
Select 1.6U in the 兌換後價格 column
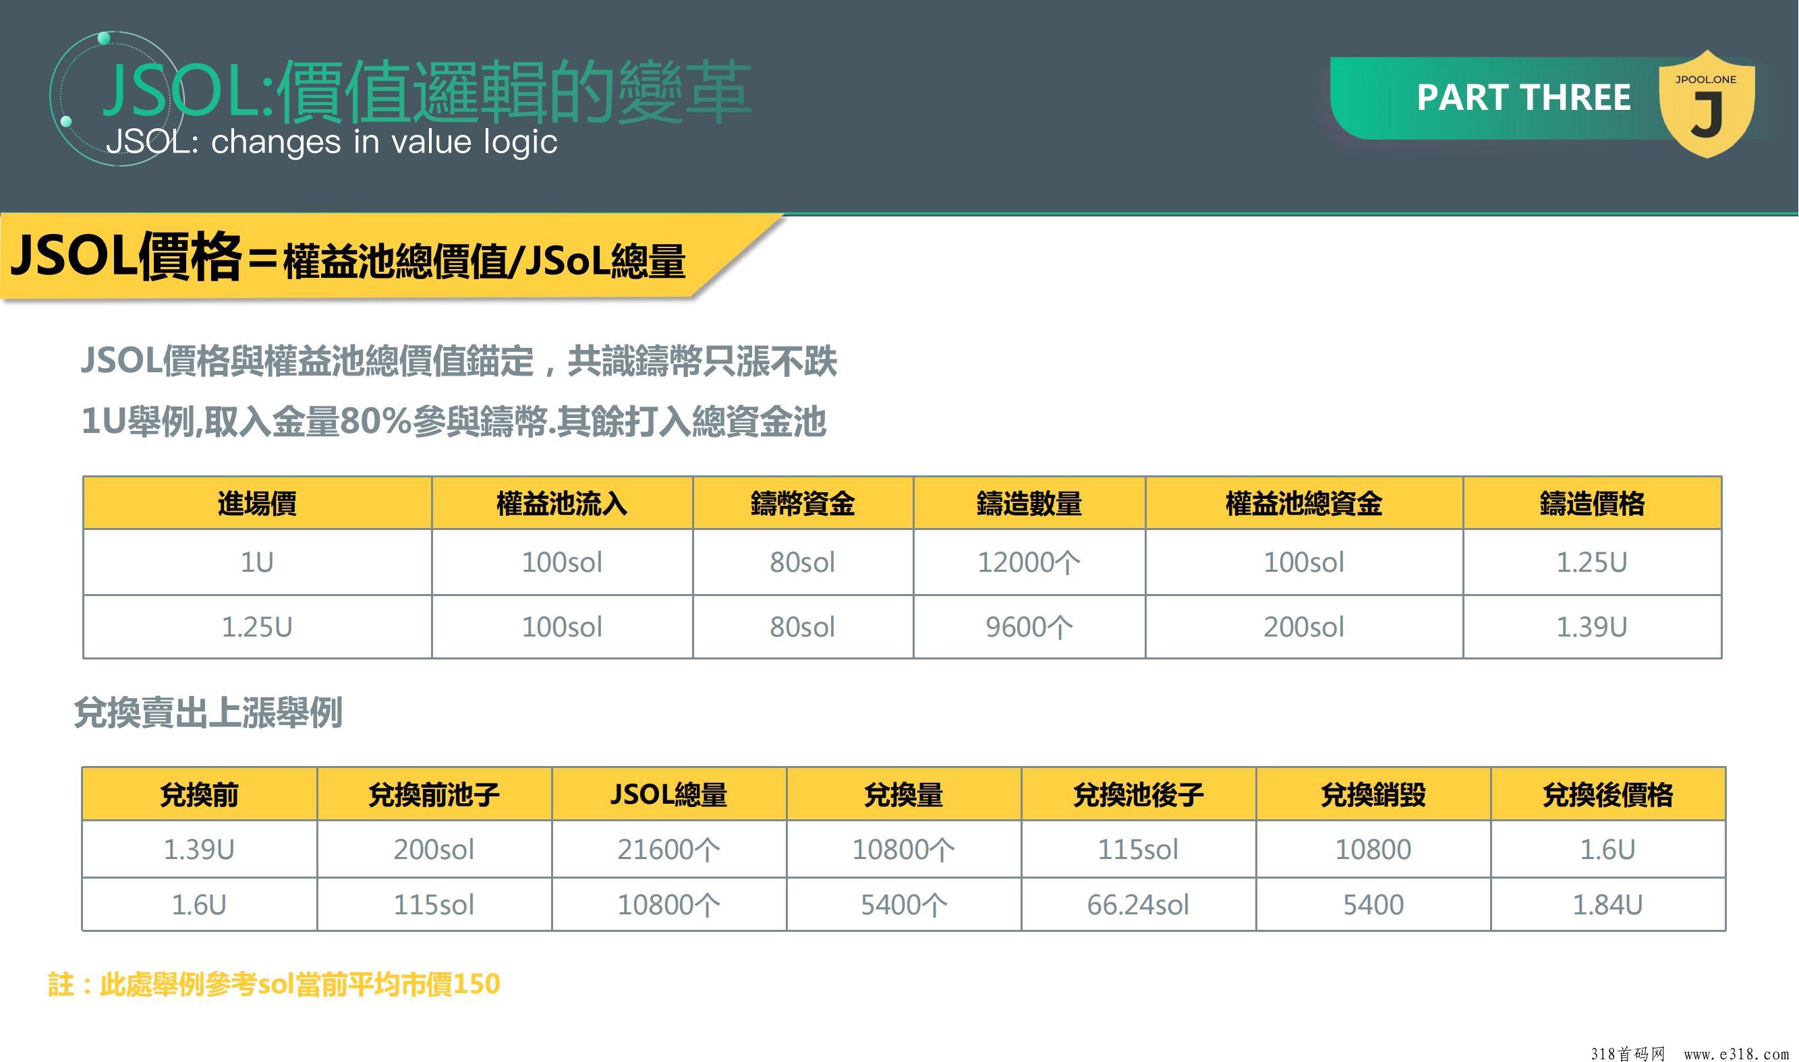point(1608,850)
